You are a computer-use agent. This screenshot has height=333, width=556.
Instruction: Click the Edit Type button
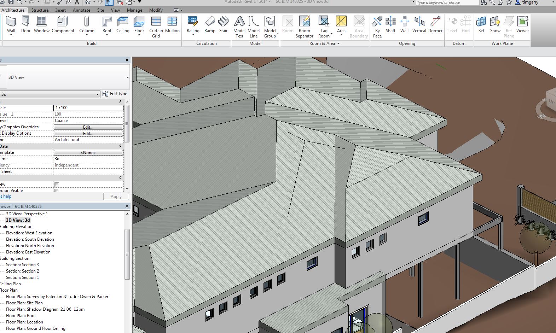click(115, 94)
